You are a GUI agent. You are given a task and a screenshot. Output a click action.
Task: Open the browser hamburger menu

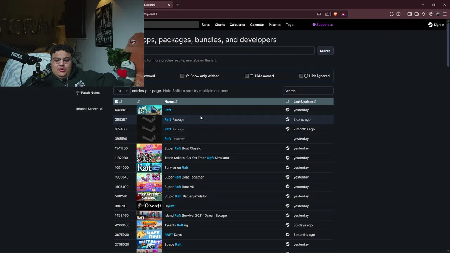click(x=444, y=14)
